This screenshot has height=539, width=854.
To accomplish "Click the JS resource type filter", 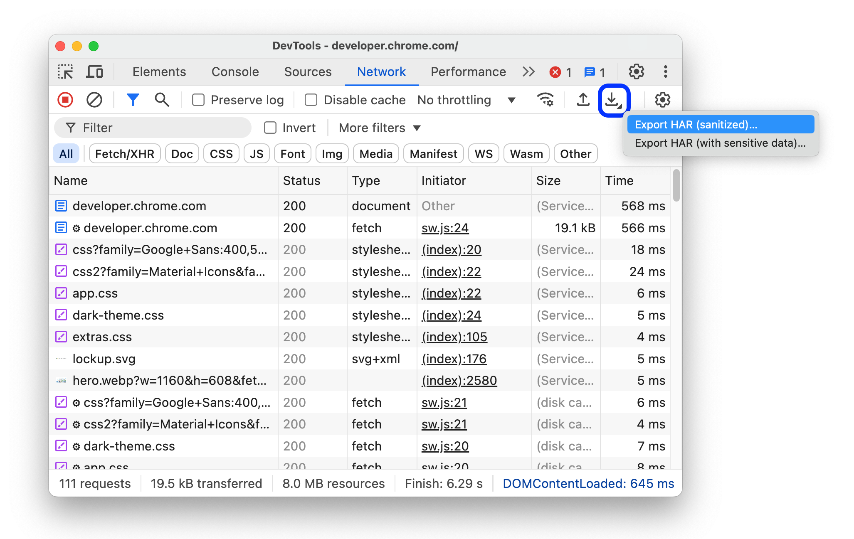I will tap(255, 154).
